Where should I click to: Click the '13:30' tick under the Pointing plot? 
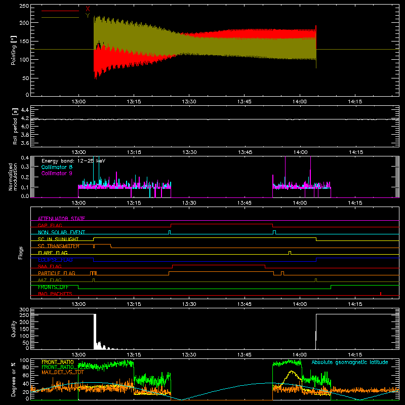[189, 102]
